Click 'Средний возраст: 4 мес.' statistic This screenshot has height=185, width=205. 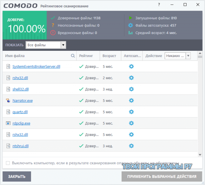coord(156,33)
